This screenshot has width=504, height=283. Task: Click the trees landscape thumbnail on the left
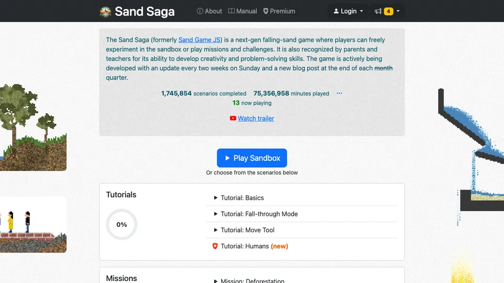click(33, 127)
